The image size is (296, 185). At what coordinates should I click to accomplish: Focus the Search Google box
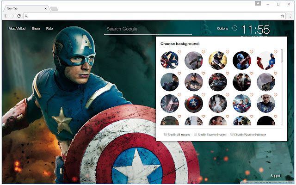point(148,29)
